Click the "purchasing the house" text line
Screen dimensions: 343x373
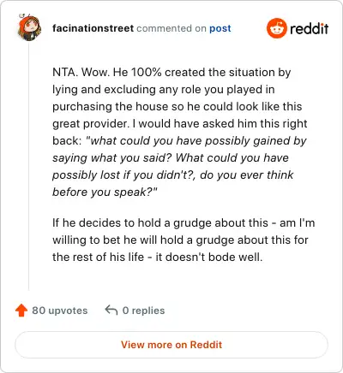click(x=178, y=106)
